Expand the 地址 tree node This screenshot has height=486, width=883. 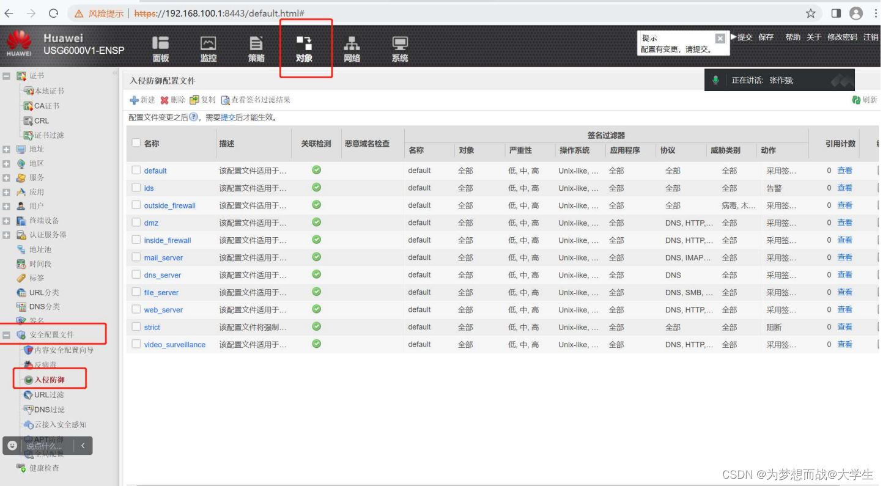click(6, 149)
